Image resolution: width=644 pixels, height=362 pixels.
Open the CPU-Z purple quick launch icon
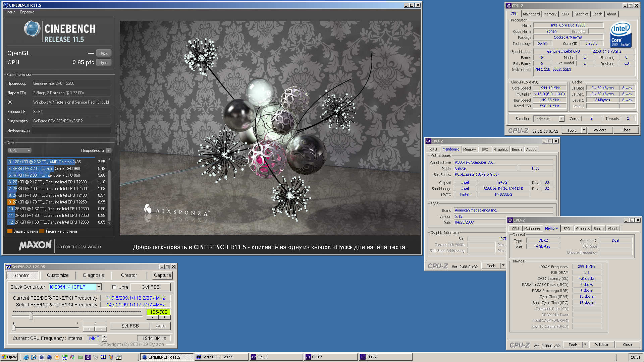click(x=88, y=357)
